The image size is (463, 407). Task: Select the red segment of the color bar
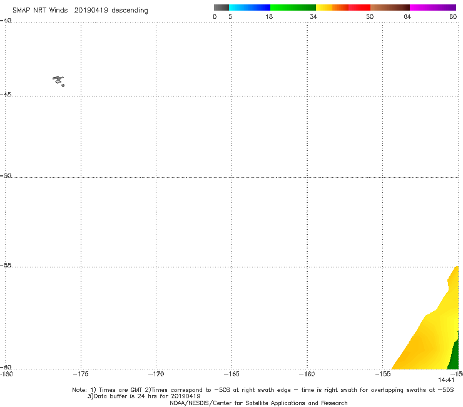[359, 8]
